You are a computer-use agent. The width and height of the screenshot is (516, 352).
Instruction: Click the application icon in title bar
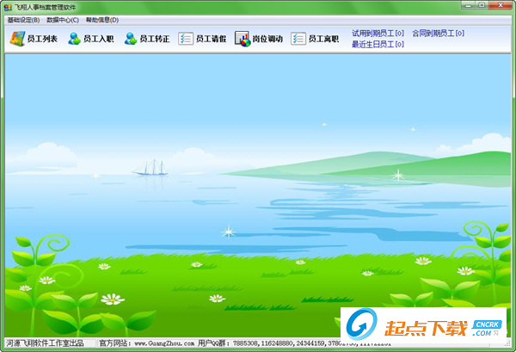pos(8,7)
